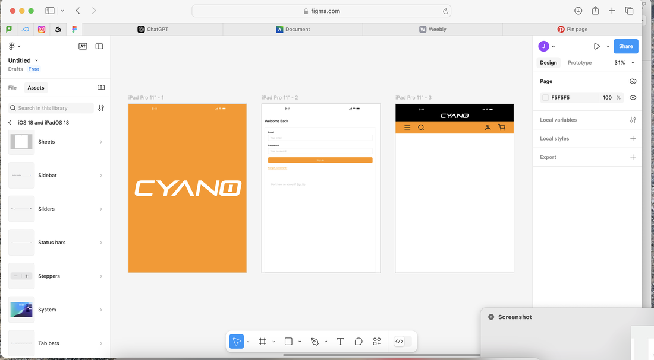The height and width of the screenshot is (360, 654).
Task: Reload the figma.com page
Action: [x=445, y=11]
